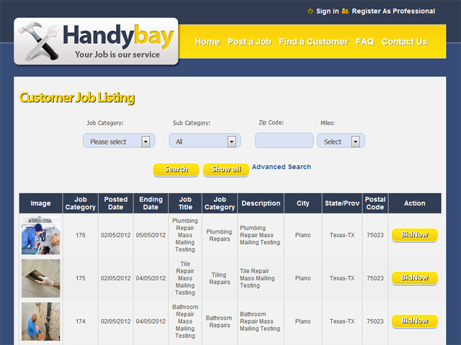
Task: Click the City column header
Action: (x=303, y=203)
